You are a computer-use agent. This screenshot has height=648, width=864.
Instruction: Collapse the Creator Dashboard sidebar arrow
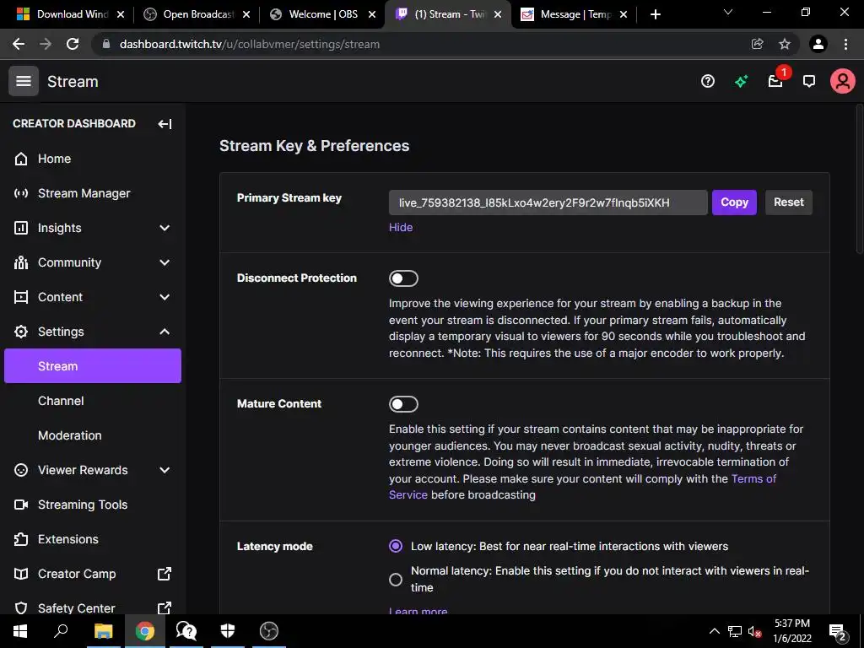pos(165,124)
